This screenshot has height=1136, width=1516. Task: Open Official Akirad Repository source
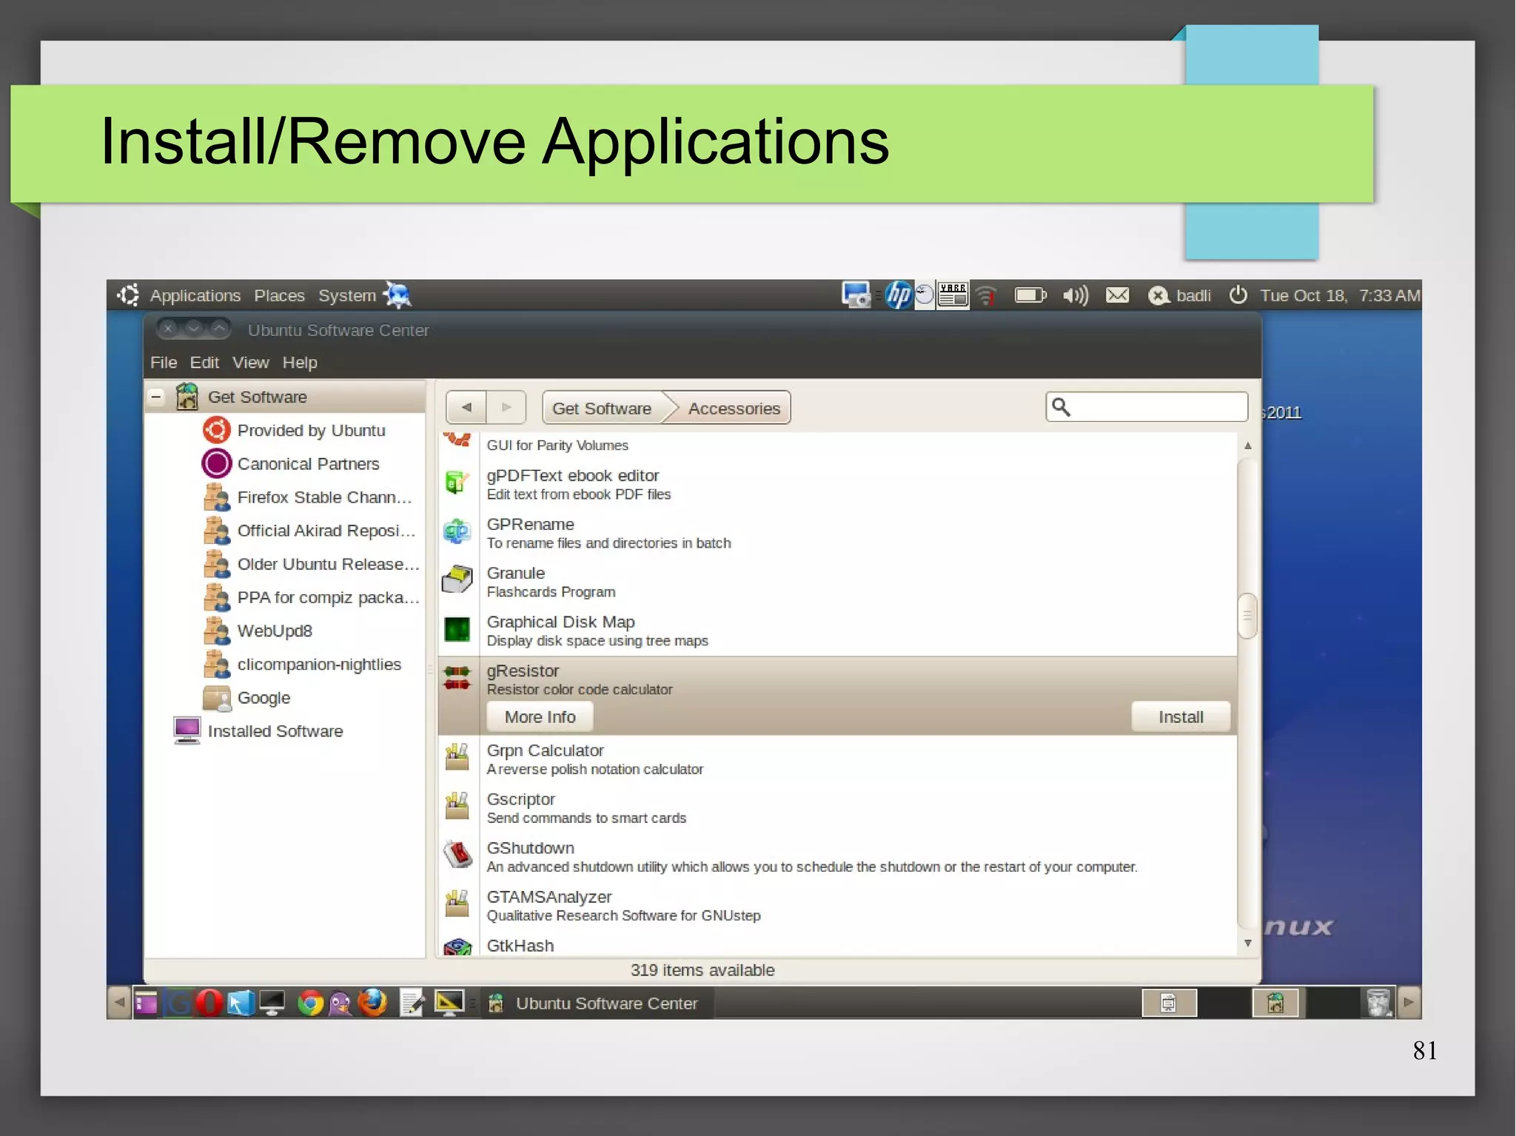click(326, 530)
